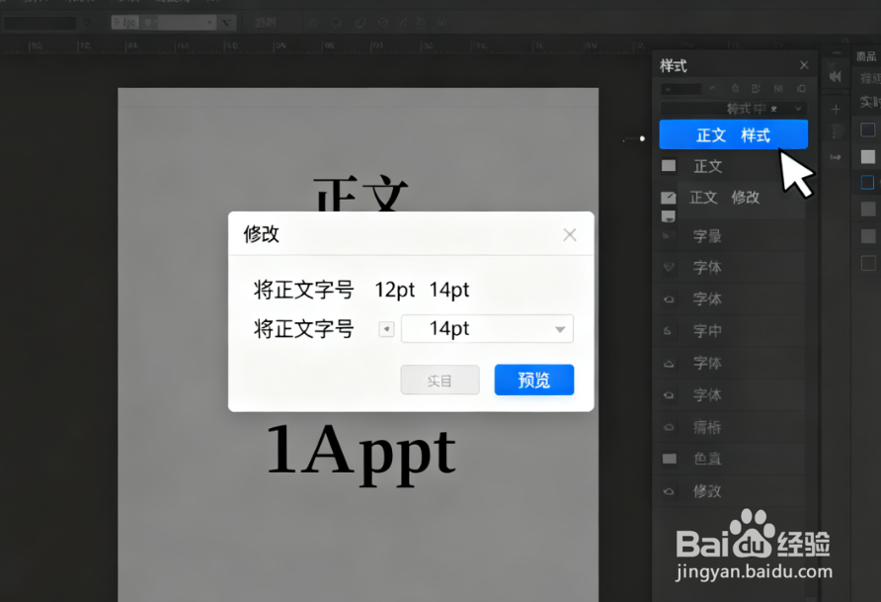
Task: Open the 14pt font size dropdown
Action: pos(487,328)
